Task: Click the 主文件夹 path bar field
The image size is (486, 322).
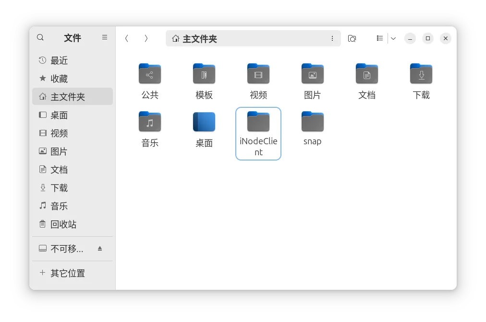Action: [x=250, y=39]
